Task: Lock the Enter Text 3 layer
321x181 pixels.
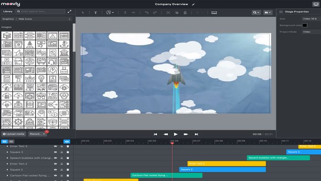Action: [x=61, y=146]
